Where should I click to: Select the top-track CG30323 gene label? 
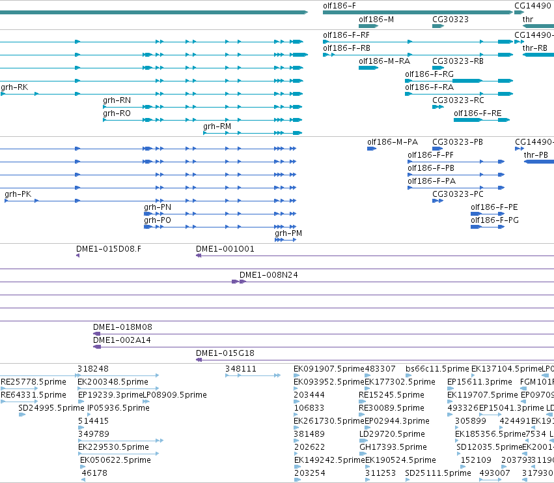450,20
